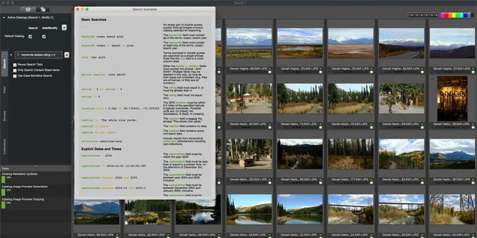Tag checkbox of Denali-Highw...25.RAF+JPG thumbnail
The width and height of the screenshot is (477, 238).
coord(371,73)
